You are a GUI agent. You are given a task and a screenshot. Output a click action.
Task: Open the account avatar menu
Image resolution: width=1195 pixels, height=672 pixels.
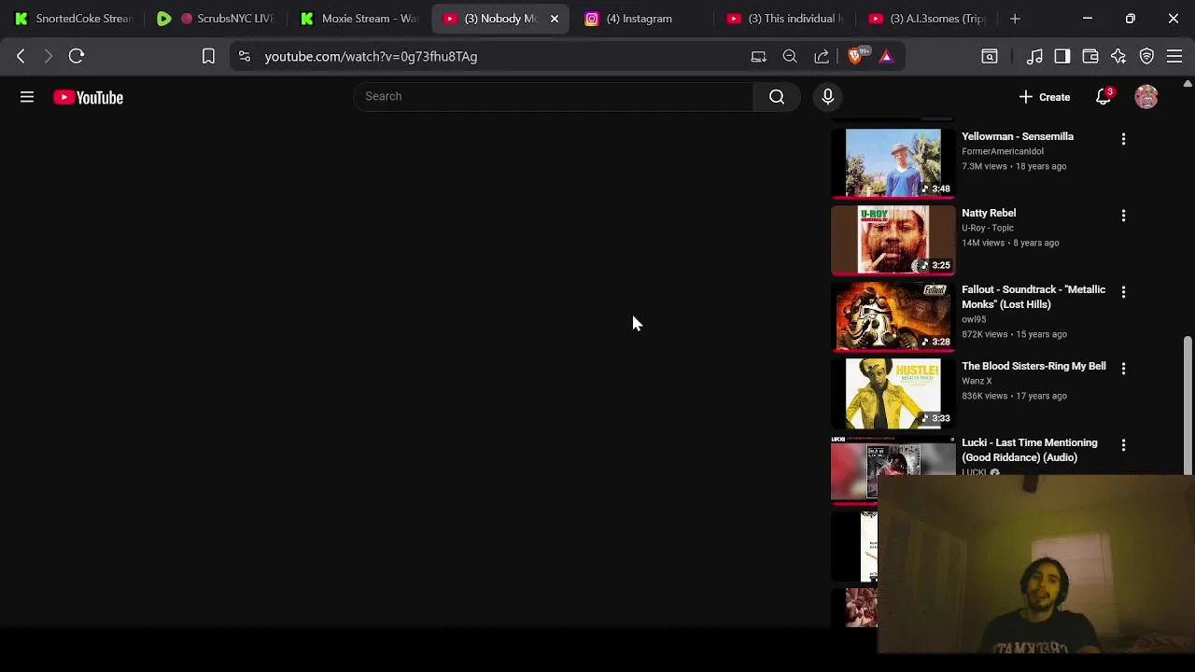[1146, 97]
